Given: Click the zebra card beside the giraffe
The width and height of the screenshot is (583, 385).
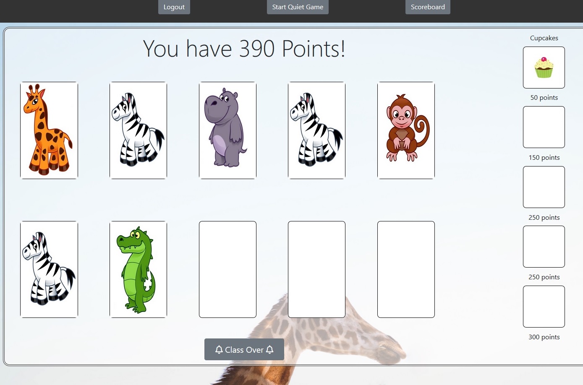Looking at the screenshot, I should click(138, 130).
